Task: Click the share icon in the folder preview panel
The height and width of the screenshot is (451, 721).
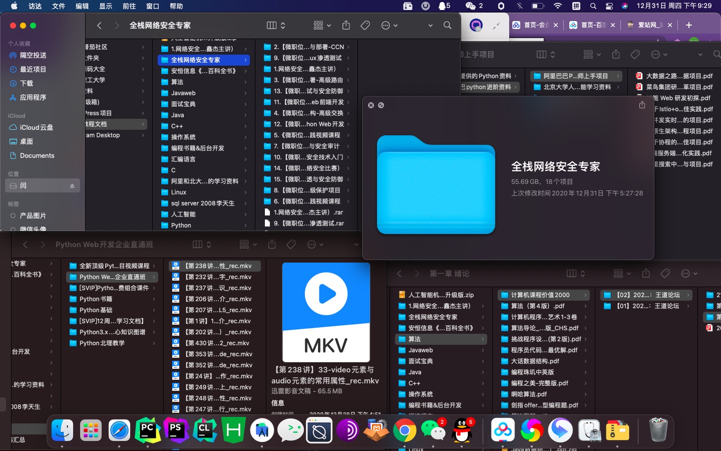Action: 642,105
